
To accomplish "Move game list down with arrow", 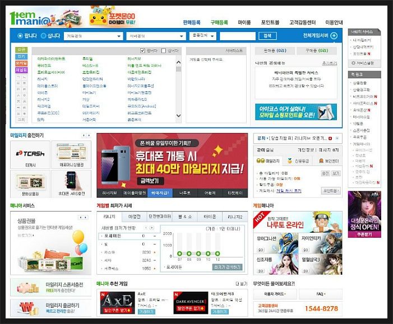I will [x=178, y=116].
